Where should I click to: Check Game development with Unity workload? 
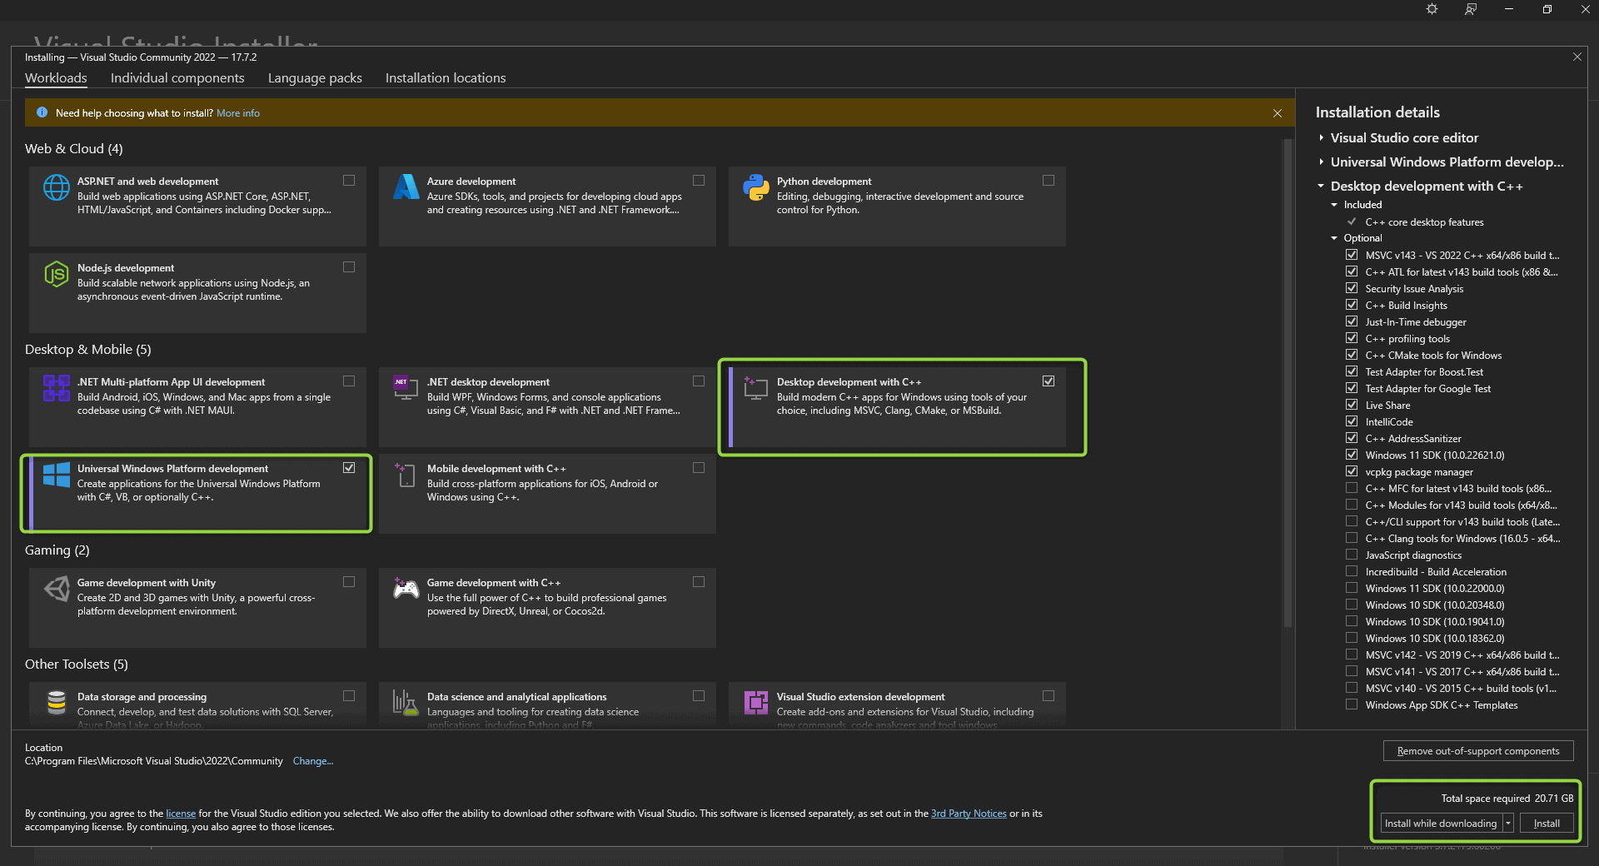[x=349, y=582]
